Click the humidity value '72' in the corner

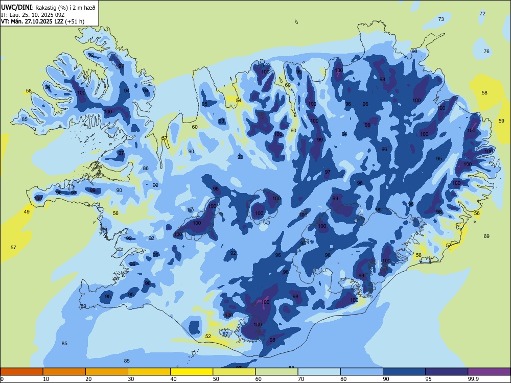pyautogui.click(x=483, y=13)
